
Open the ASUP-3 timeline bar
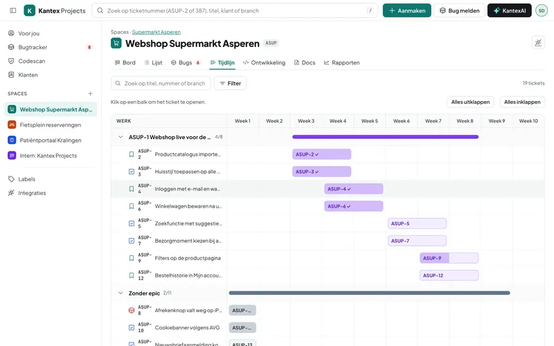(x=321, y=172)
